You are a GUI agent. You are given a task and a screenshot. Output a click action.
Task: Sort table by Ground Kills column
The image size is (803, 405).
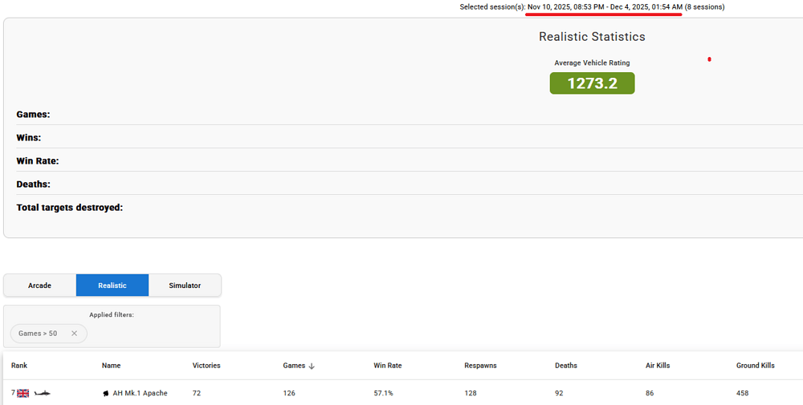pyautogui.click(x=755, y=366)
